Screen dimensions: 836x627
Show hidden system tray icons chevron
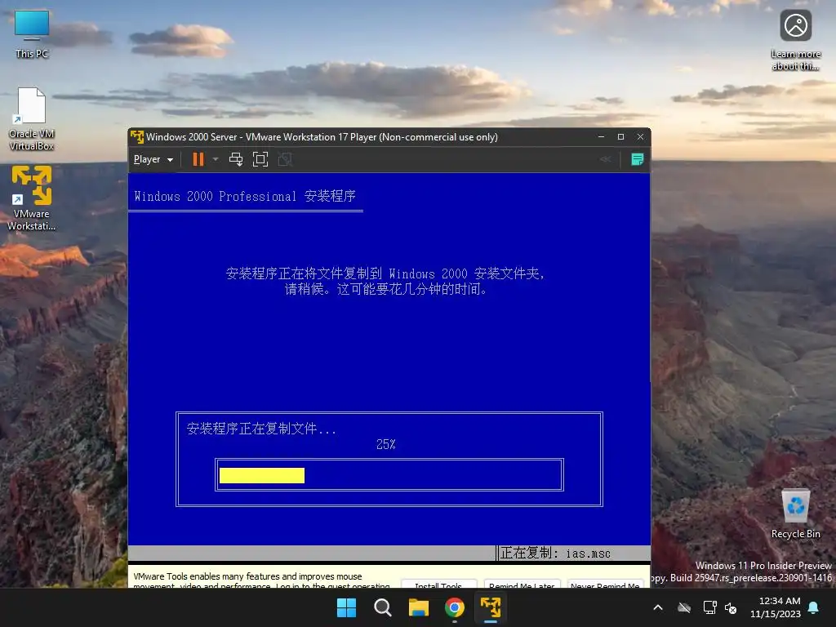tap(658, 607)
